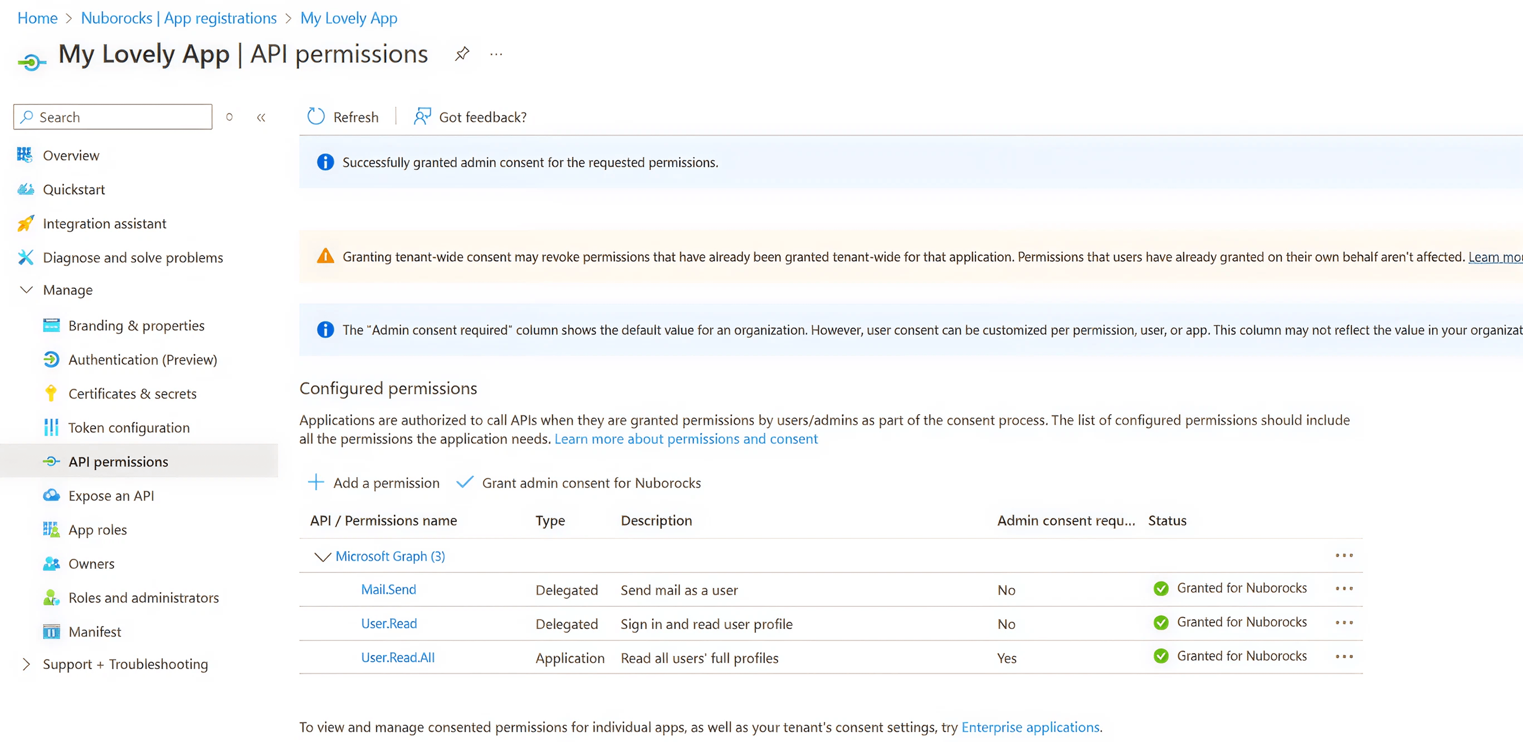Click the sidebar Search field
Image resolution: width=1523 pixels, height=742 pixels.
pyautogui.click(x=112, y=117)
